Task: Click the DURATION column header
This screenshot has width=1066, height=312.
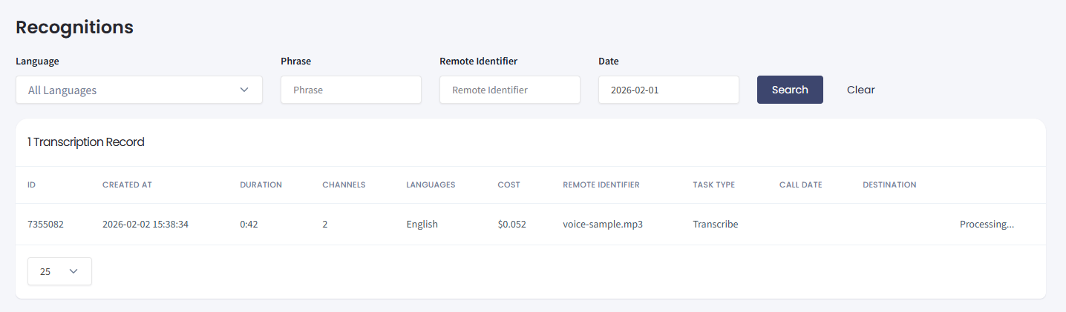Action: (261, 185)
